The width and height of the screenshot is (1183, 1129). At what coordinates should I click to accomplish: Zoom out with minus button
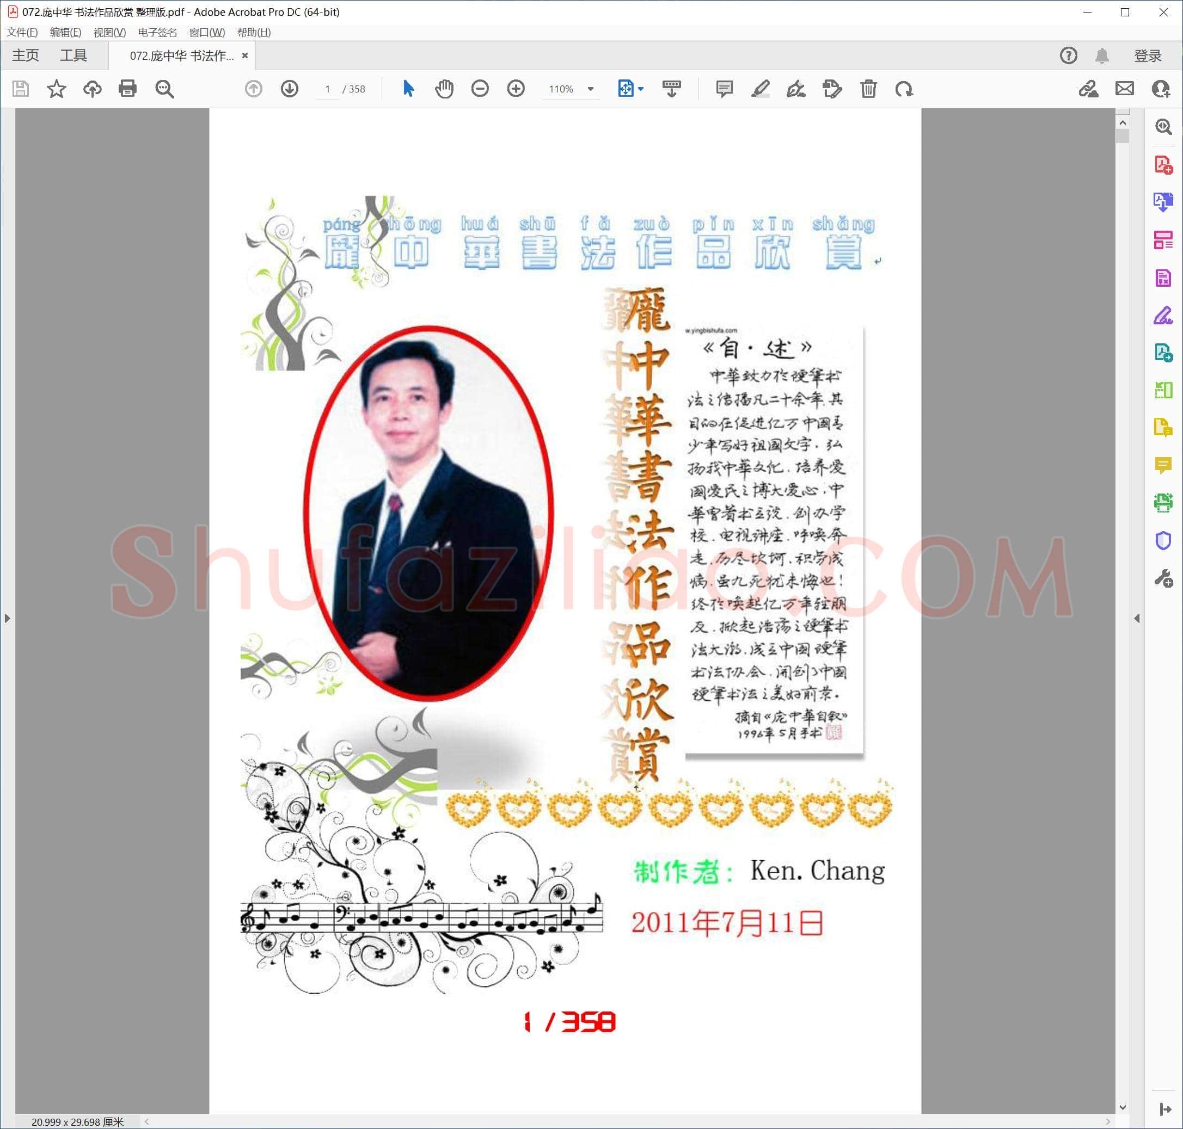480,89
